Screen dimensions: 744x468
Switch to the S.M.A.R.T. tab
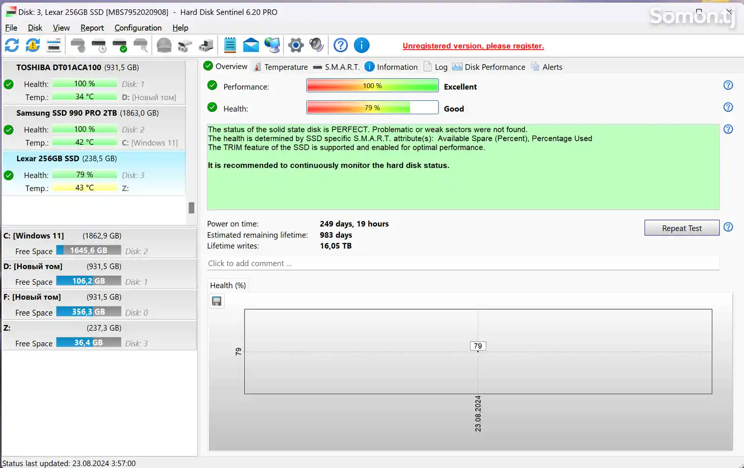click(x=336, y=67)
